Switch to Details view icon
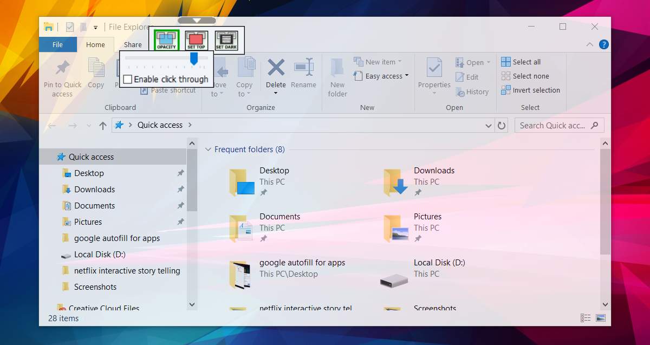The height and width of the screenshot is (345, 650). (586, 318)
